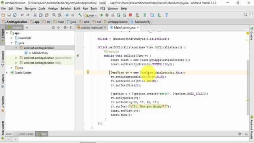This screenshot has height=143, width=254.
Task: Click the editor vertical scrollbar
Action: pos(248,87)
